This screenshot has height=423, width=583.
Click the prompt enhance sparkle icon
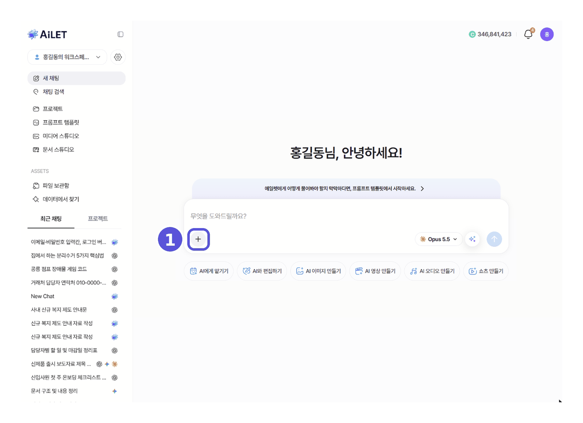point(473,239)
